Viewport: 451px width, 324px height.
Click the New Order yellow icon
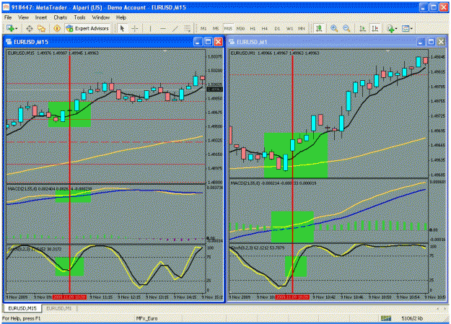57,28
